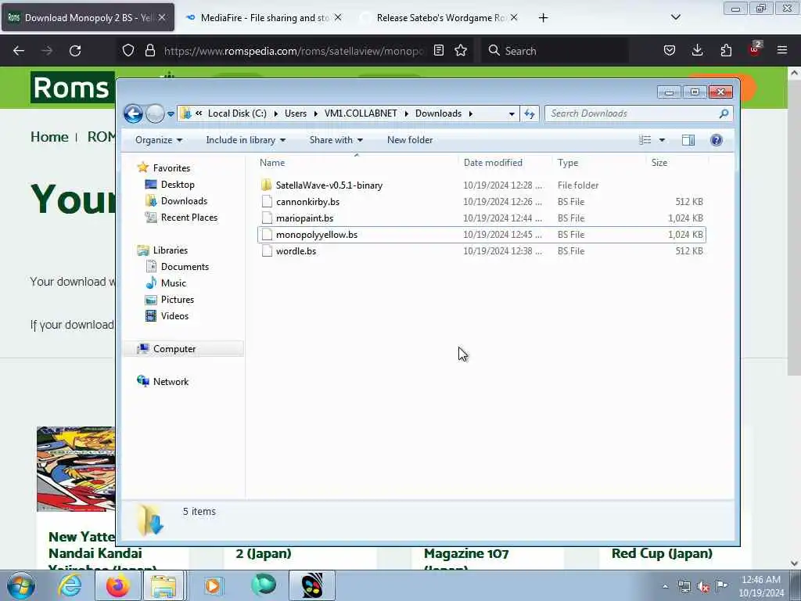This screenshot has height=601, width=801.
Task: Click Firefox browser back arrow
Action: 19,51
